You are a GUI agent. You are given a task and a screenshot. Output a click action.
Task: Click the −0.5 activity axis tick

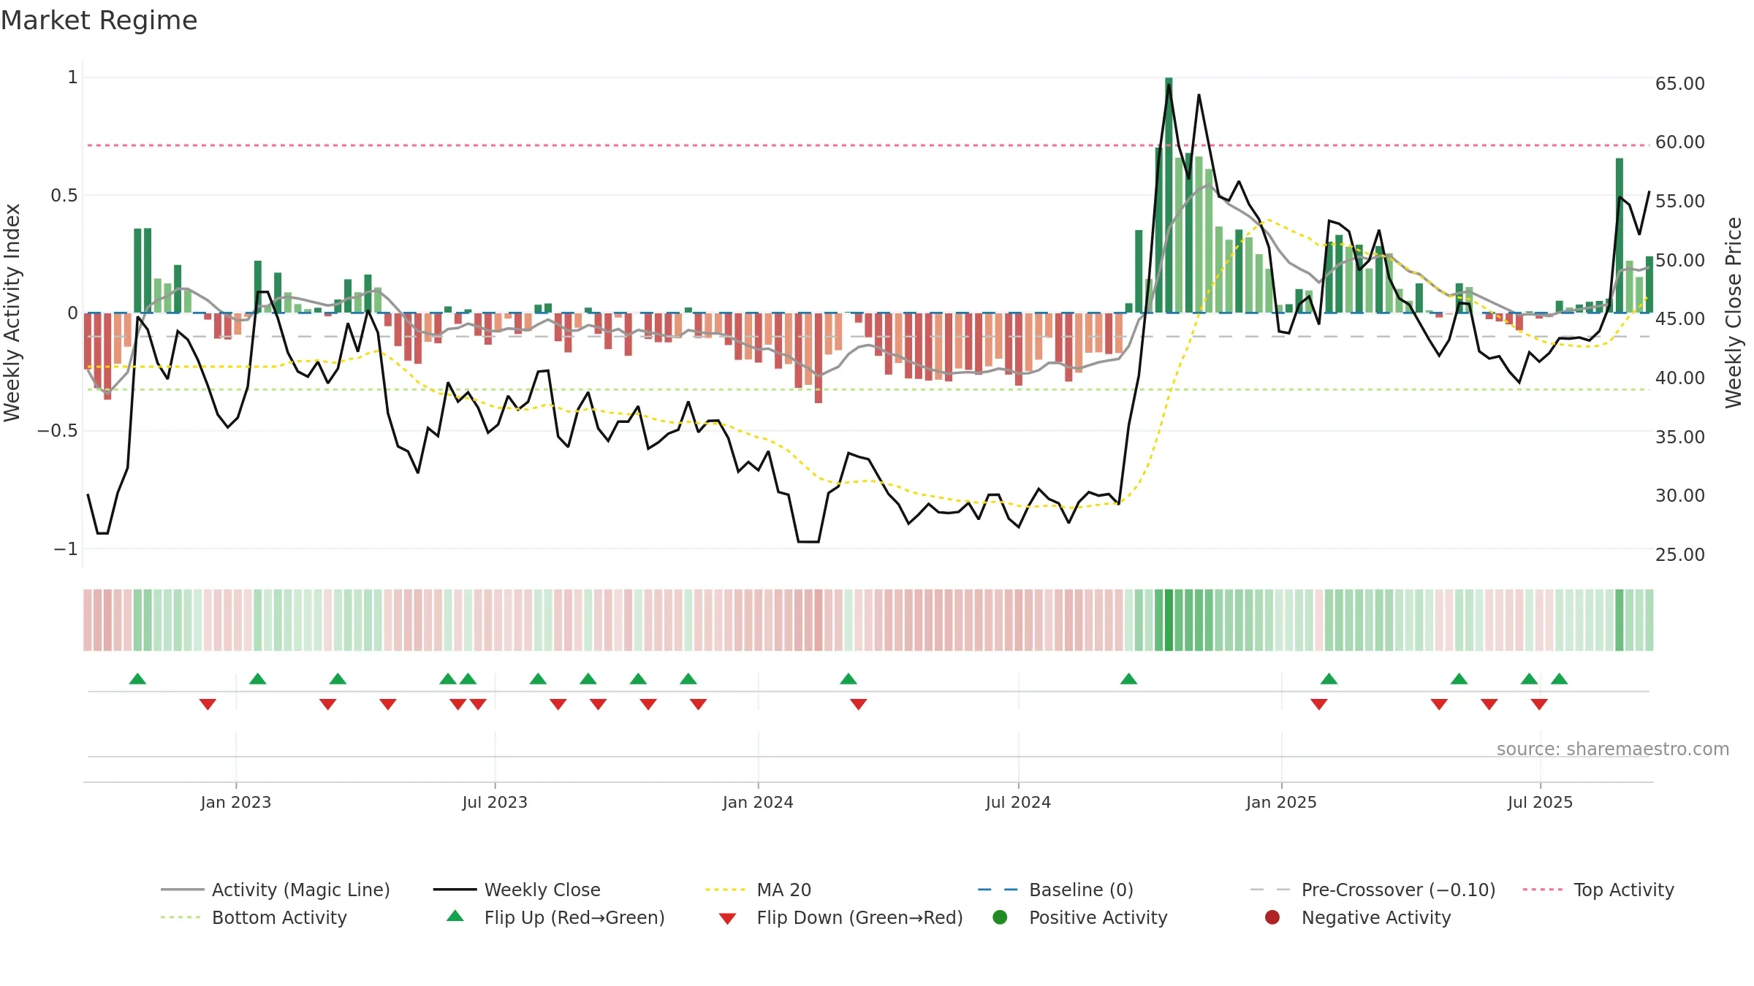point(58,430)
